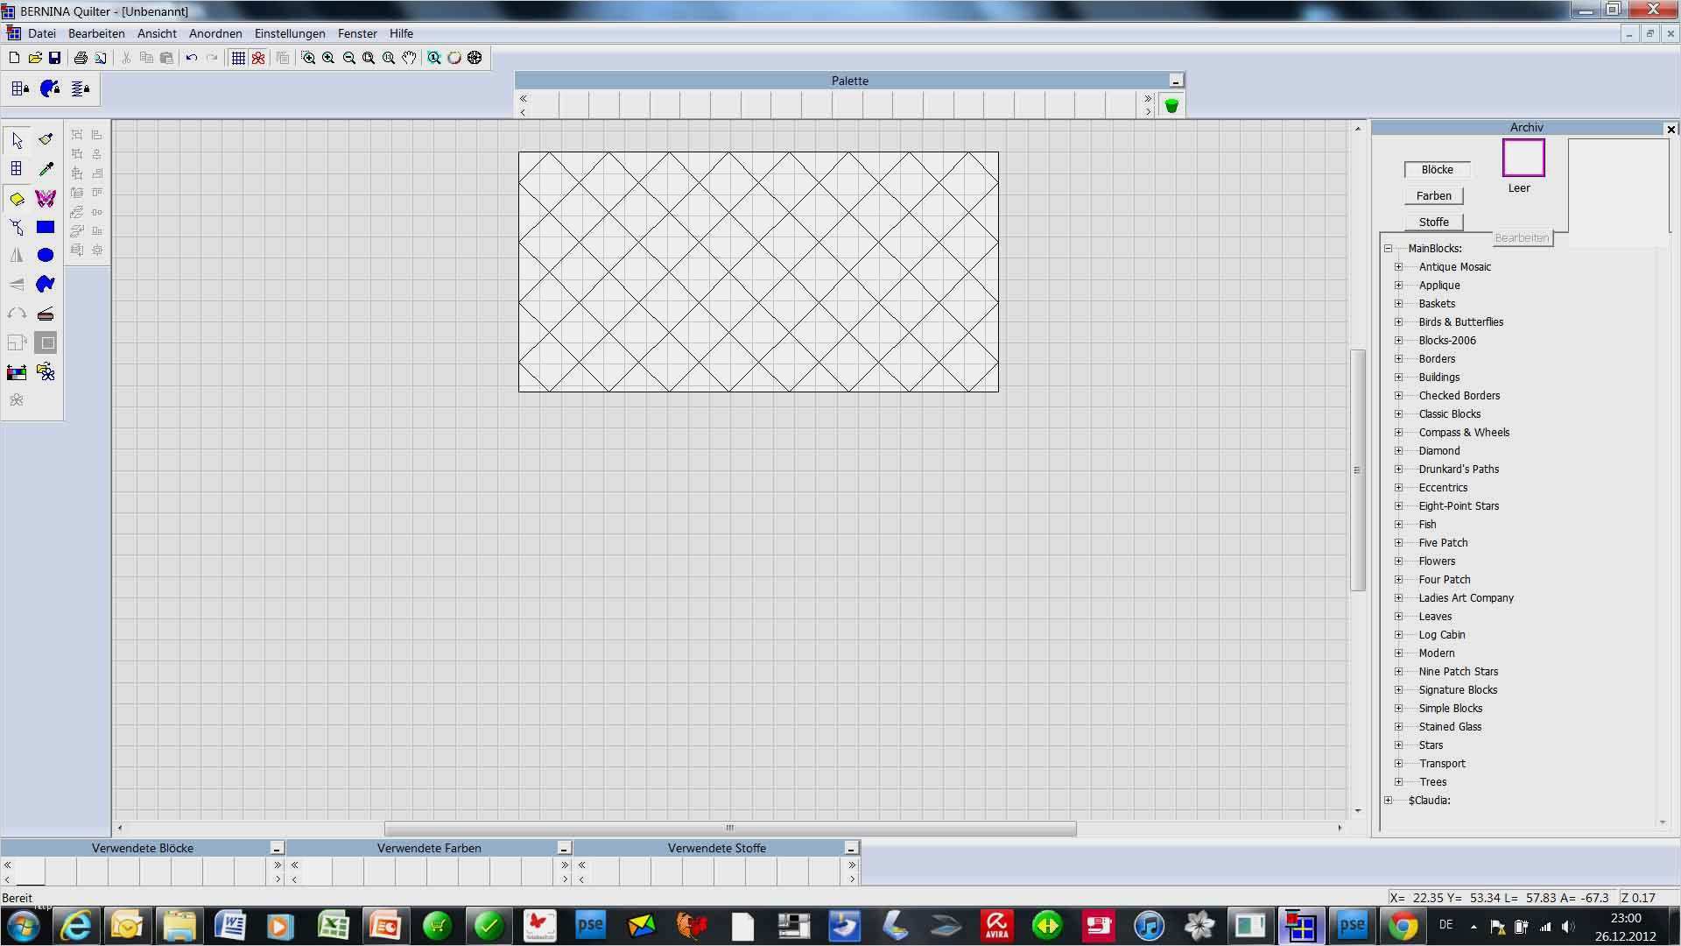Click the print icon in toolbar
The width and height of the screenshot is (1681, 946).
point(81,58)
